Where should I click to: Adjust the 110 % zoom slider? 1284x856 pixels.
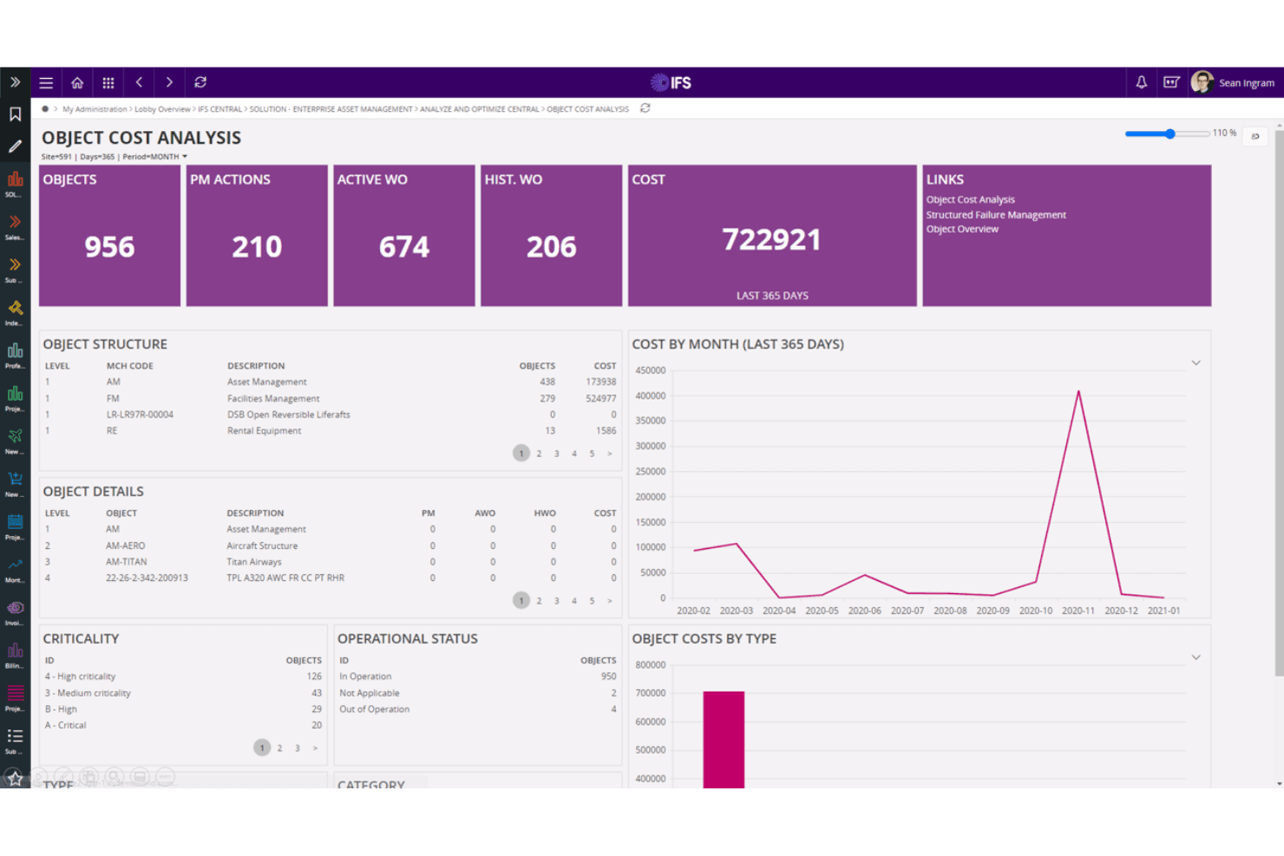pyautogui.click(x=1167, y=134)
